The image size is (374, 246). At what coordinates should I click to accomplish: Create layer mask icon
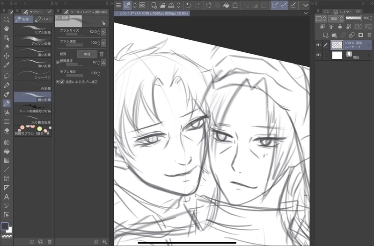click(x=360, y=35)
